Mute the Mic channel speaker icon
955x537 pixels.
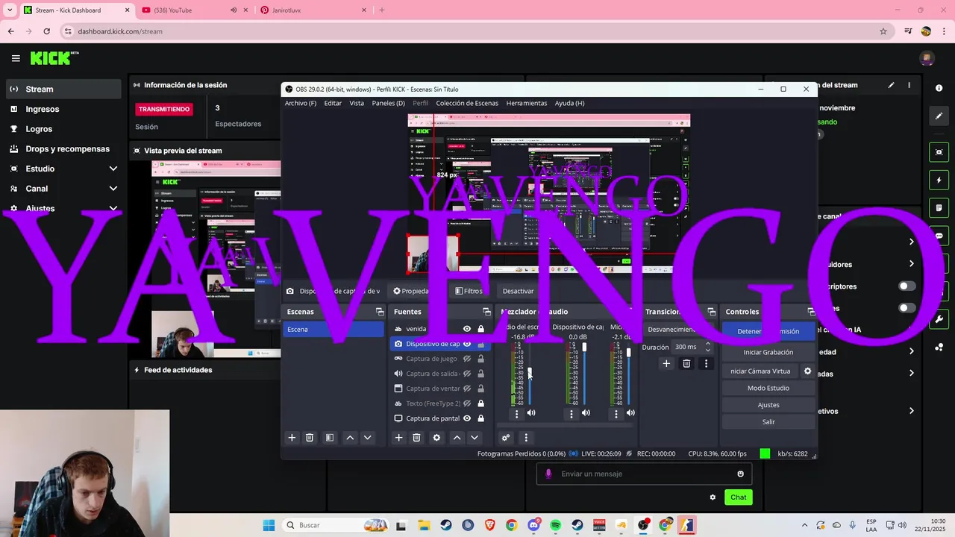coord(630,413)
